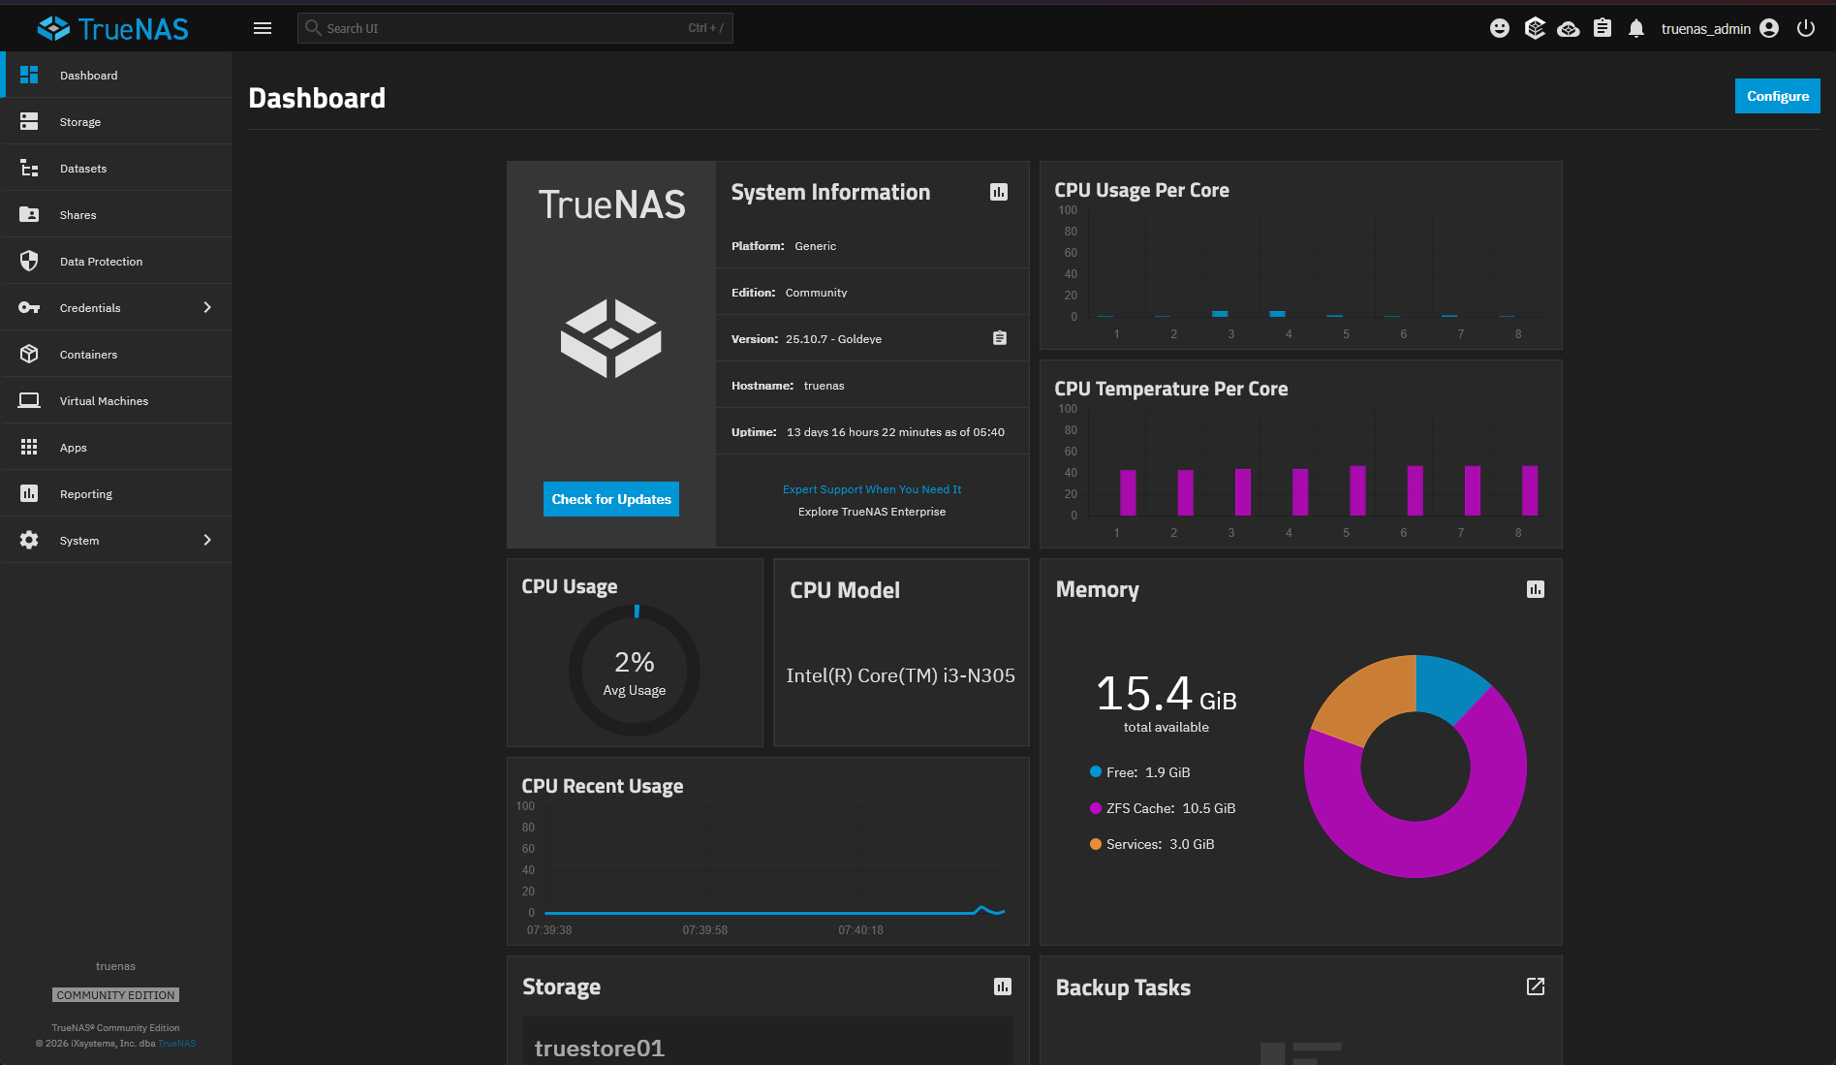1836x1065 pixels.
Task: Open Containers in the sidebar
Action: click(x=116, y=354)
